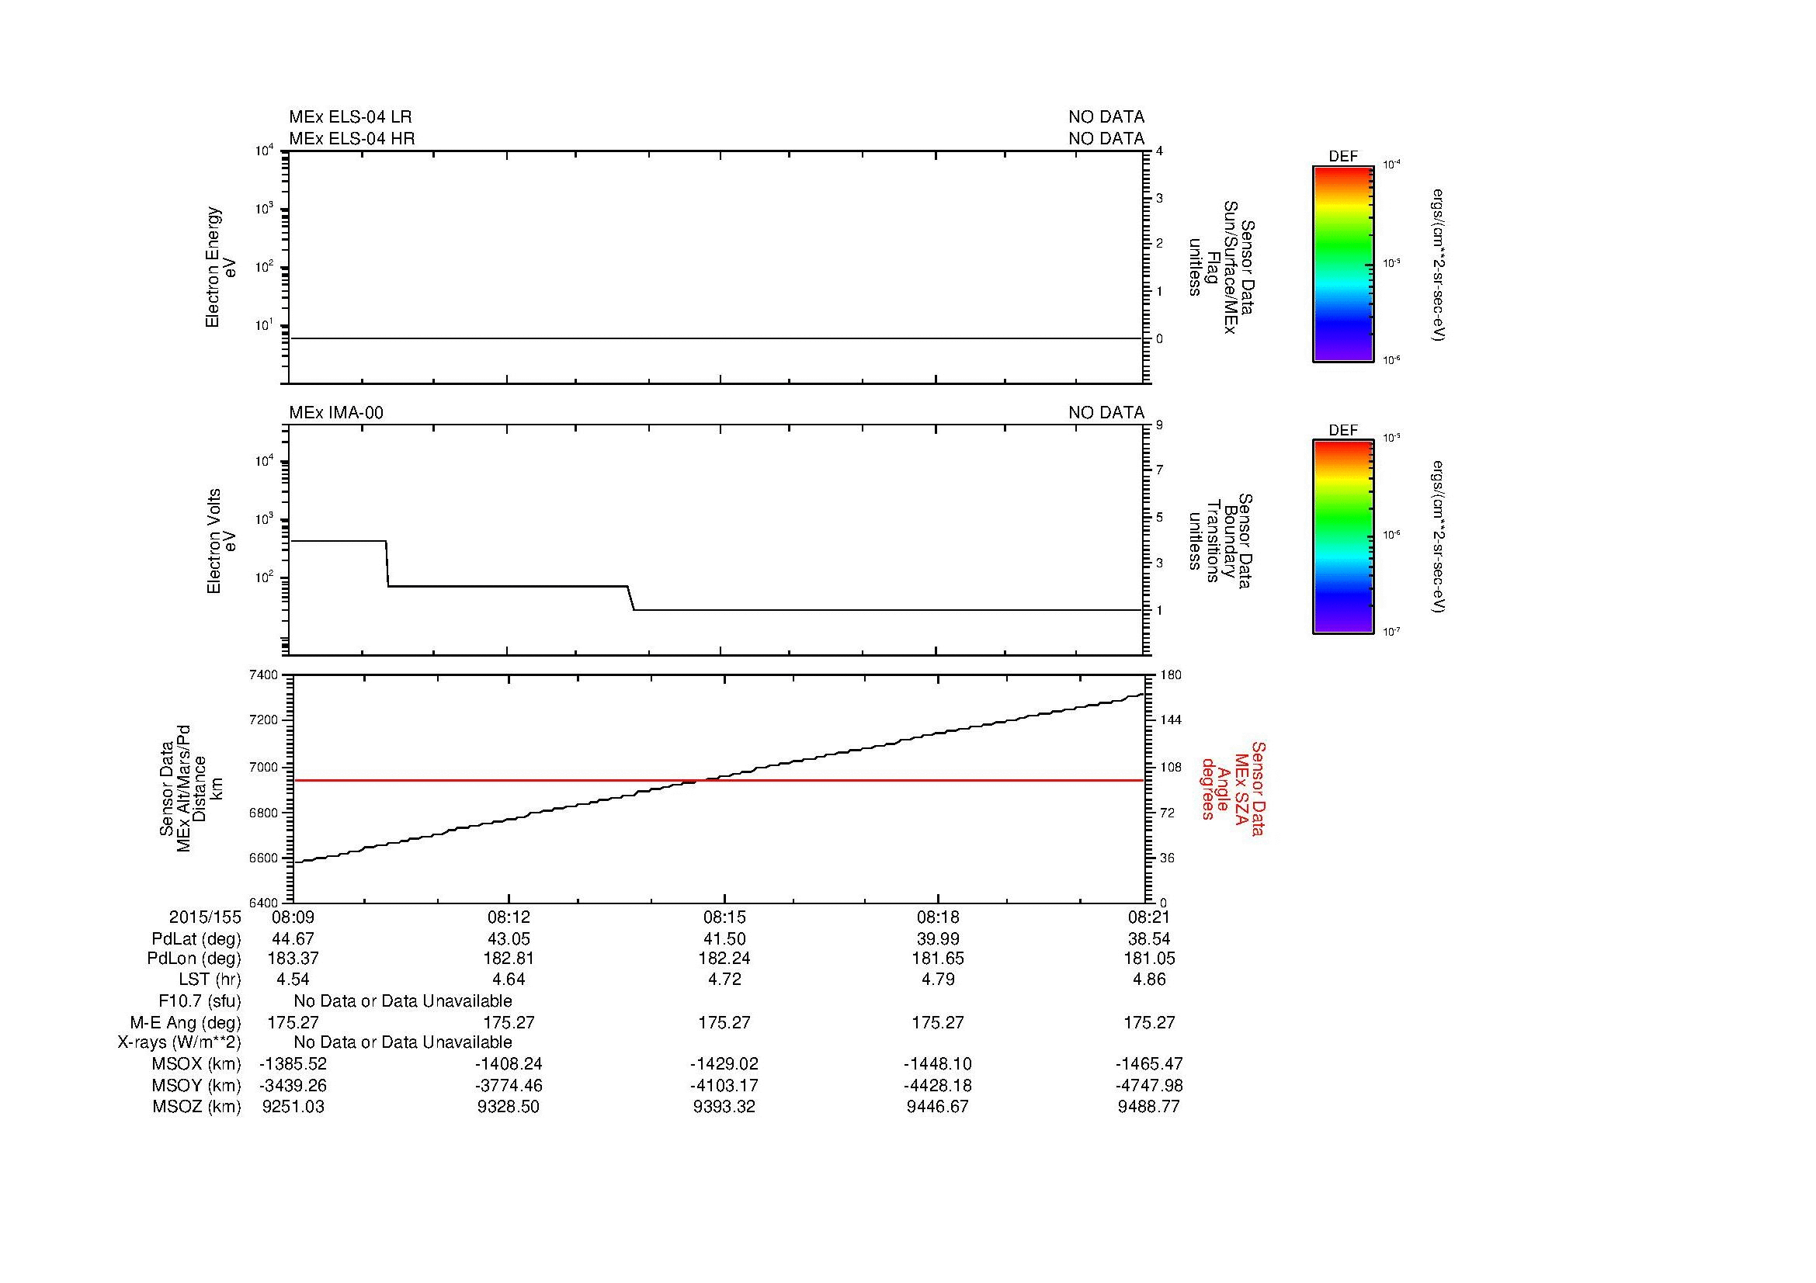This screenshot has width=1816, height=1283.
Task: Click the time tick label 08:18
Action: tap(938, 917)
